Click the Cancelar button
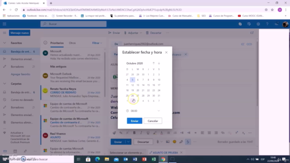Image resolution: width=290 pixels, height=163 pixels. [x=153, y=121]
